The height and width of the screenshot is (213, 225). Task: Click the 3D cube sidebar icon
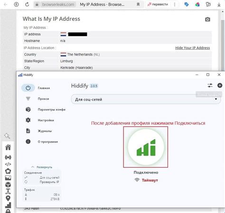point(8,185)
